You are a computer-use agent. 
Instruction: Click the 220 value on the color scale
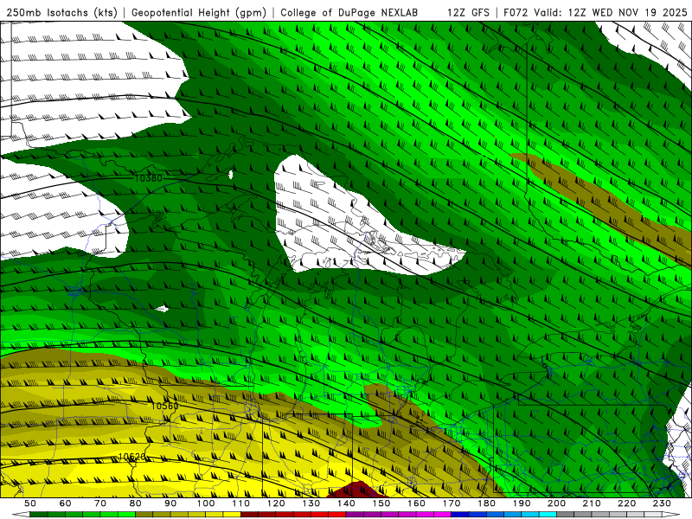click(x=626, y=503)
